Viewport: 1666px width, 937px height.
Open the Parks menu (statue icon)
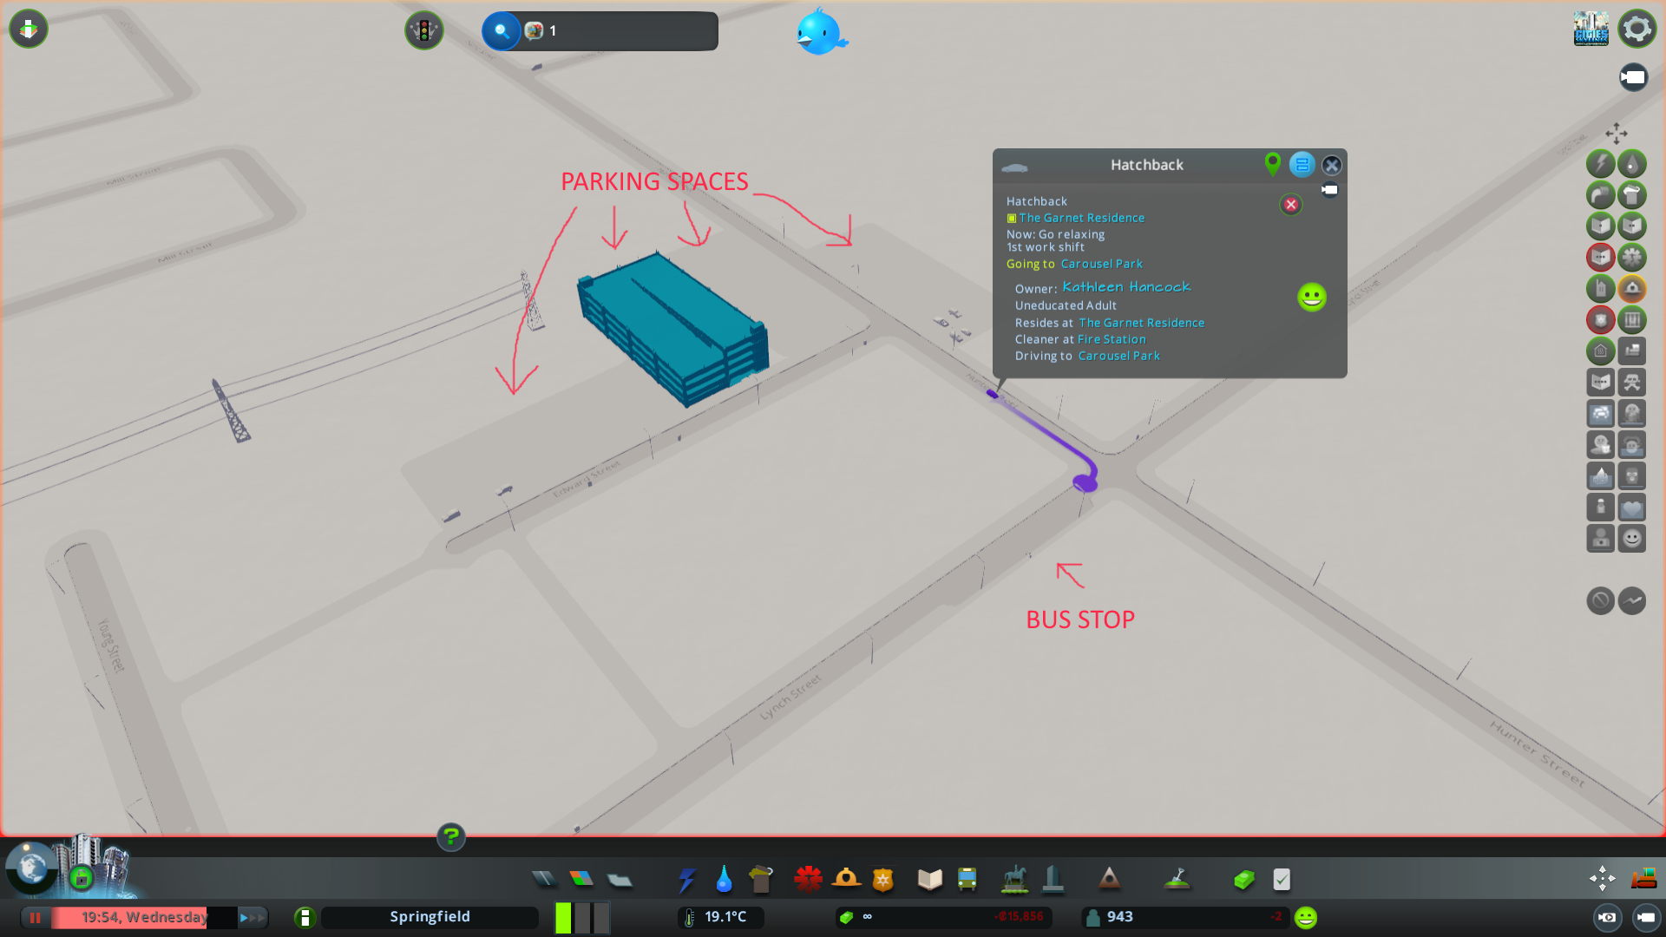click(x=1014, y=879)
